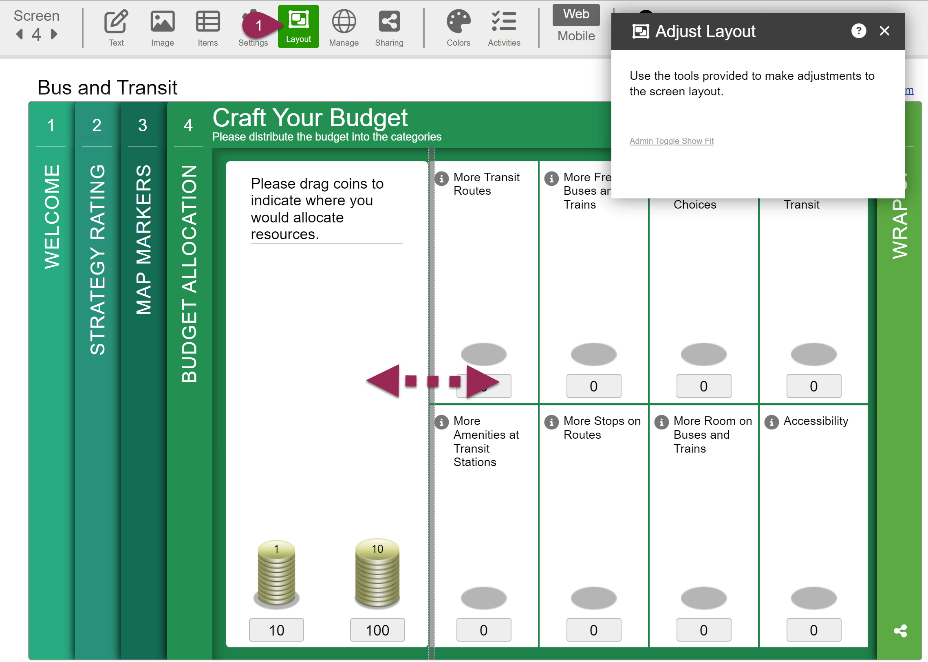Switch preview to Mobile view
This screenshot has width=928, height=662.
pyautogui.click(x=576, y=36)
